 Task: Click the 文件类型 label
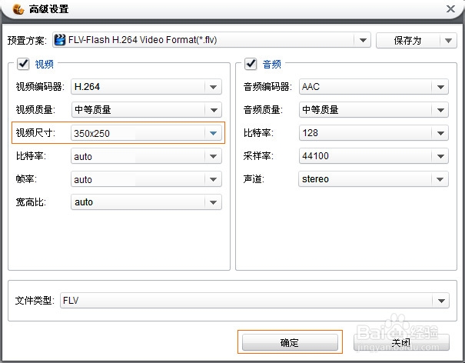35,301
